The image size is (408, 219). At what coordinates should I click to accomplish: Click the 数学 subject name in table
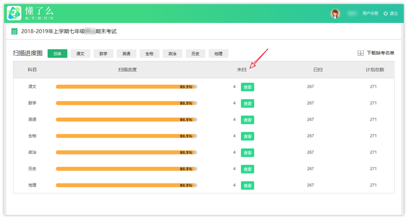pyautogui.click(x=32, y=103)
